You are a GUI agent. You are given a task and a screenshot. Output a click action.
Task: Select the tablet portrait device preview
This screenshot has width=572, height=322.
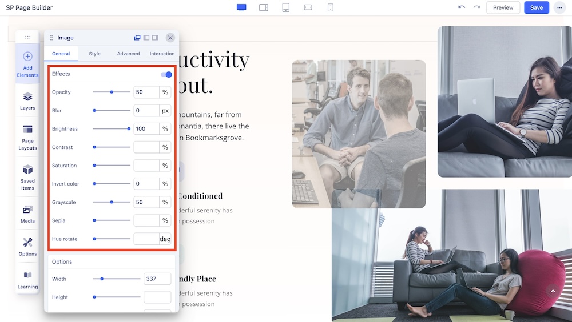click(286, 7)
